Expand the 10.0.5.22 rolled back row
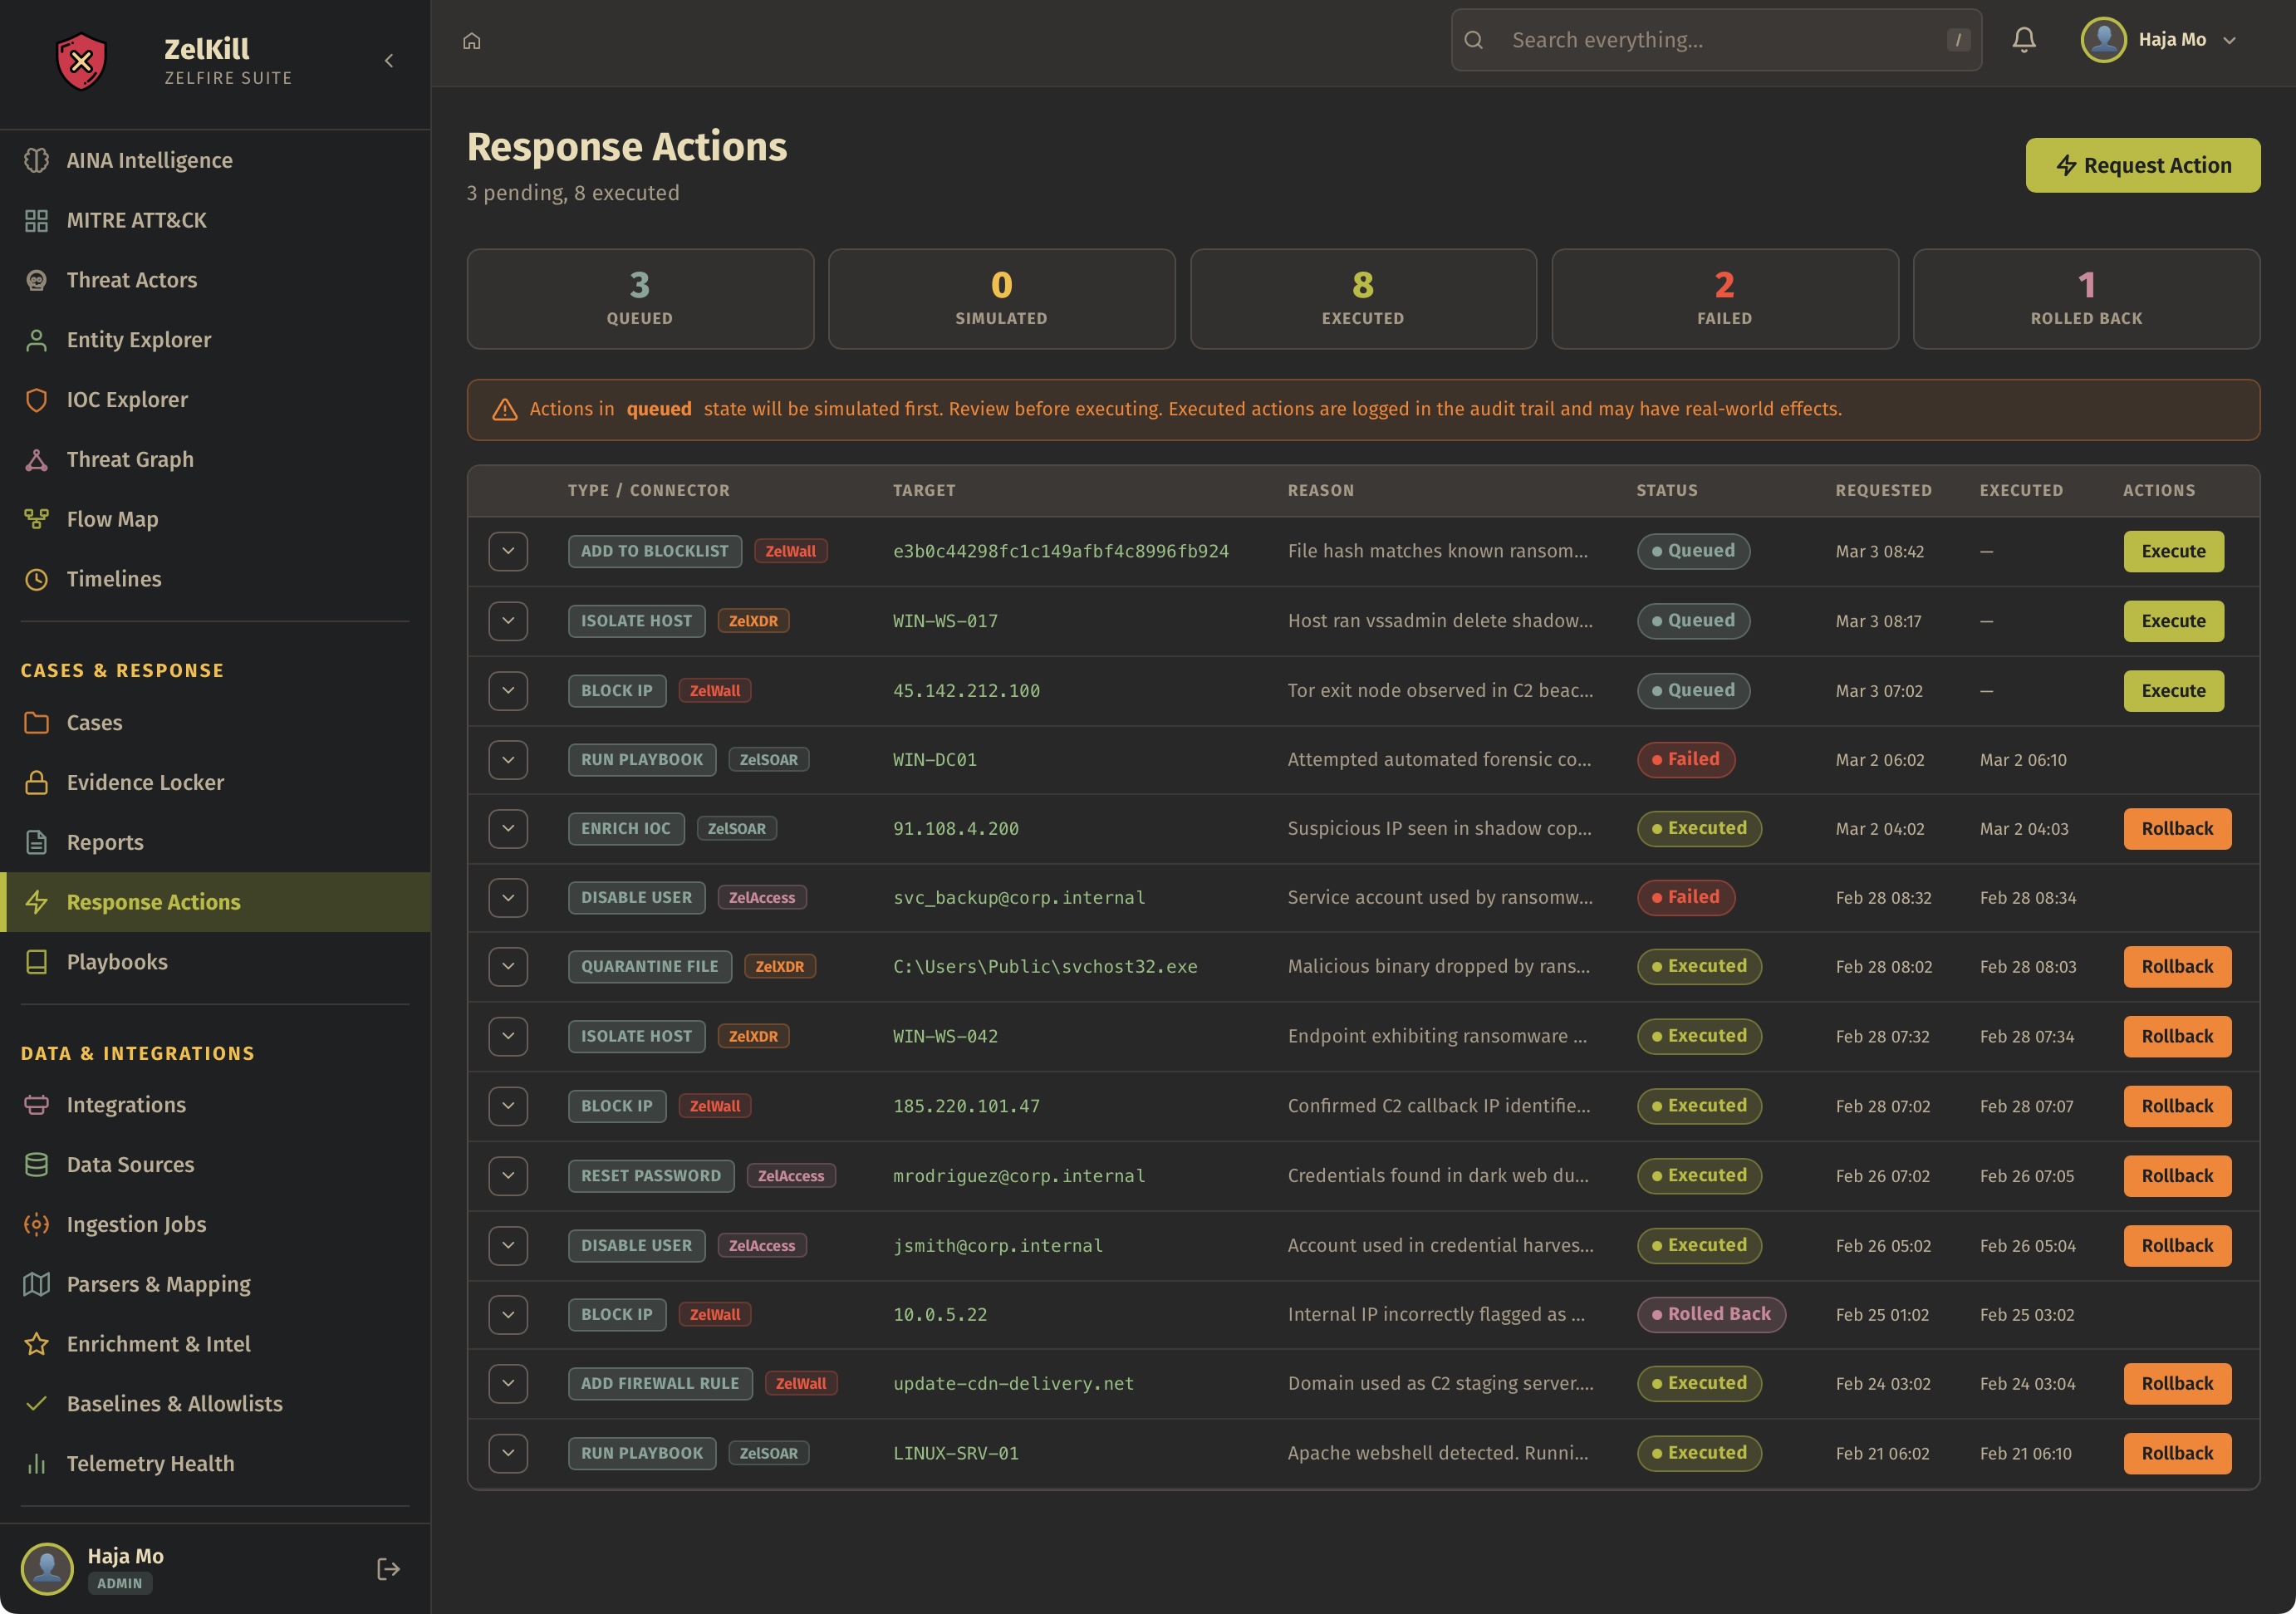The height and width of the screenshot is (1614, 2296). coord(508,1314)
